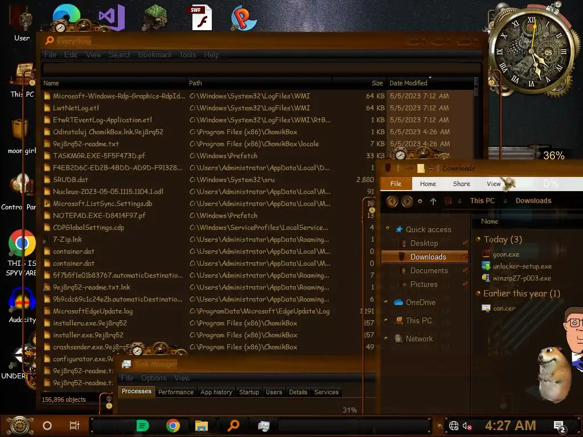Expand This PC tree node in Explorer
This screenshot has width=583, height=437.
386,320
